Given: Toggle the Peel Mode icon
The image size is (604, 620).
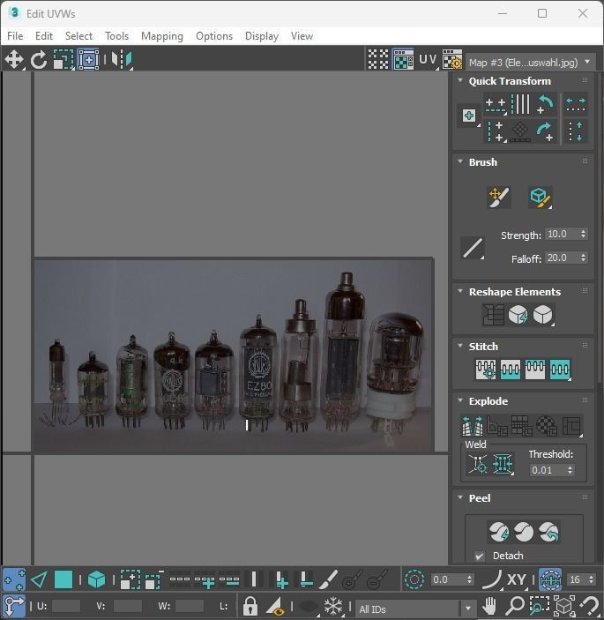Looking at the screenshot, I should 524,532.
